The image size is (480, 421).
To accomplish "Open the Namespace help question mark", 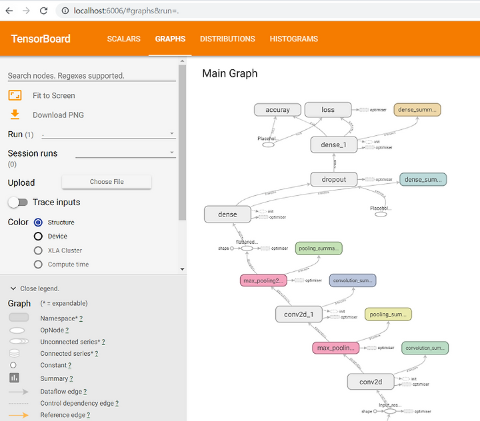I will tap(81, 318).
